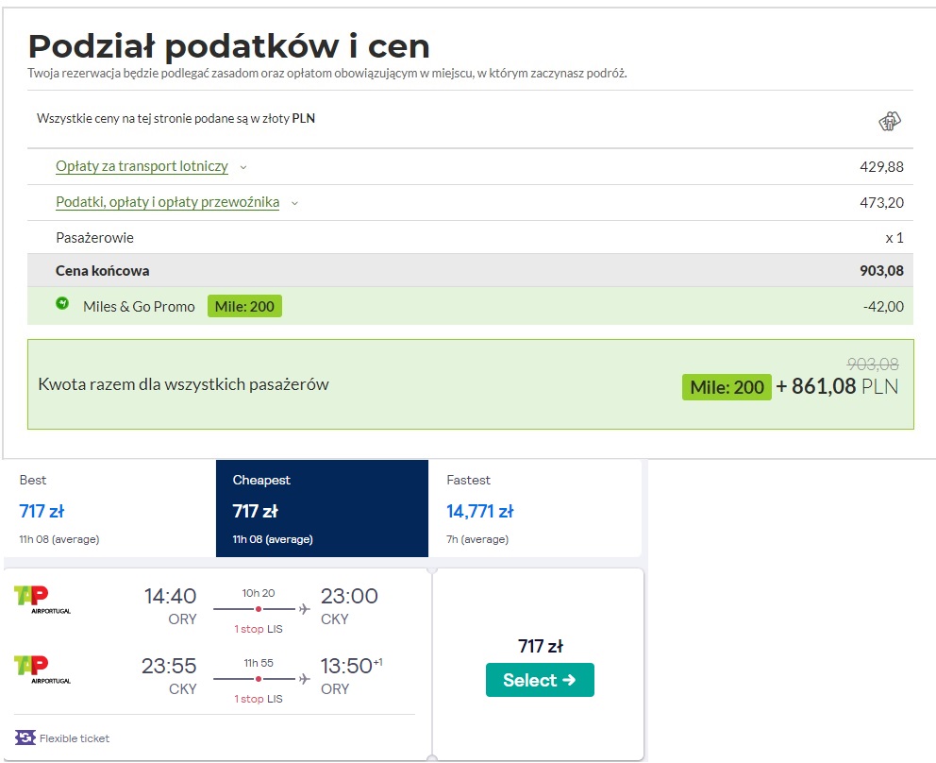This screenshot has height=763, width=936.
Task: Click the plane icon on the 11h 55 route
Action: (305, 679)
